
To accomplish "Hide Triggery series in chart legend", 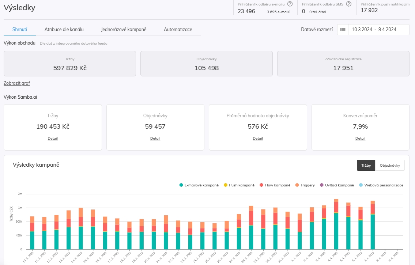I will [305, 185].
